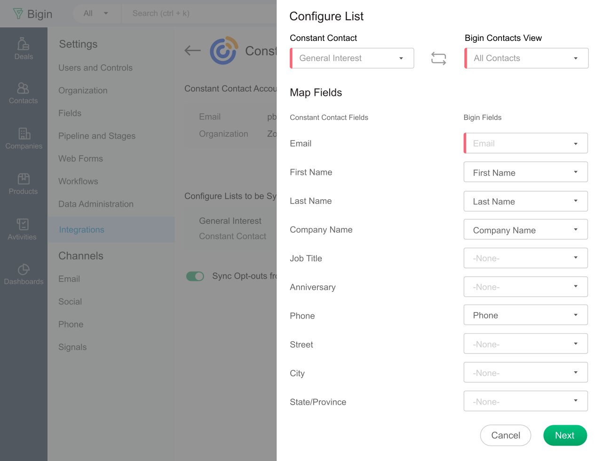
Task: Go to Contacts via sidebar icon
Action: (x=23, y=88)
